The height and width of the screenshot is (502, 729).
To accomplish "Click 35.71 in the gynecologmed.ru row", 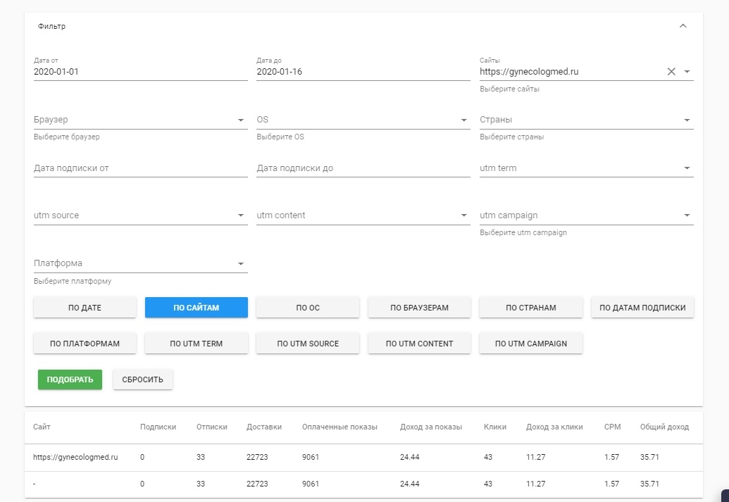I will point(649,457).
